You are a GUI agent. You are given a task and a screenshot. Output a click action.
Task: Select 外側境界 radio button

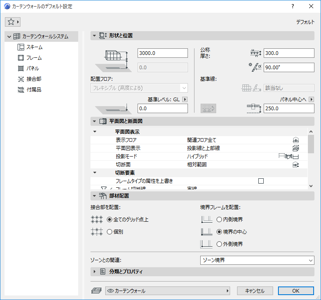coord(219,244)
